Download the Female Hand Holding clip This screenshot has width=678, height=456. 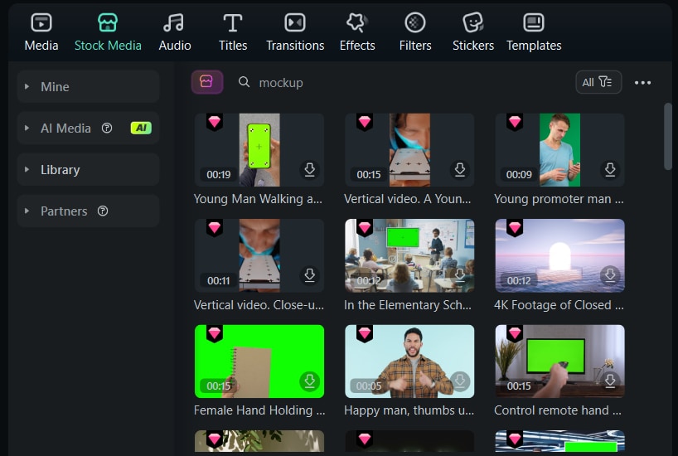click(x=310, y=381)
